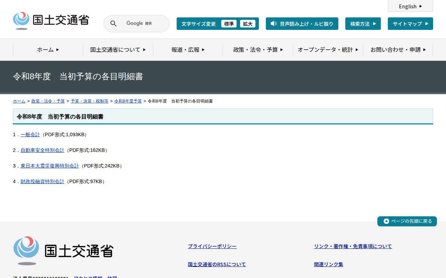Go to 令和8年度予算 in breadcrumb
The image size is (446, 278).
pos(128,101)
